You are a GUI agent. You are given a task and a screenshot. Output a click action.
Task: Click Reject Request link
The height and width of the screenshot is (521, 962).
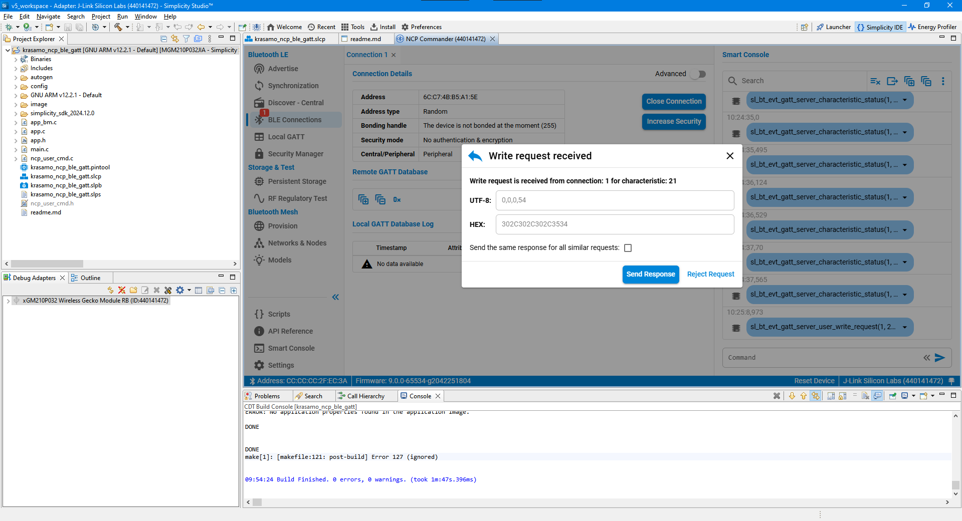tap(710, 274)
